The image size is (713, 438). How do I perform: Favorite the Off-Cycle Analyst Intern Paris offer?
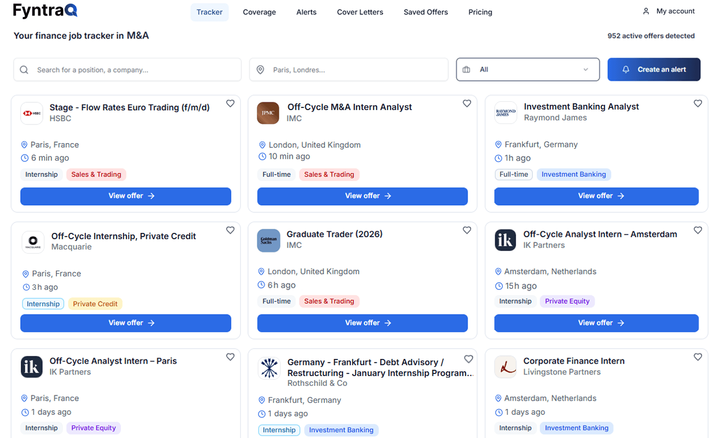click(230, 357)
